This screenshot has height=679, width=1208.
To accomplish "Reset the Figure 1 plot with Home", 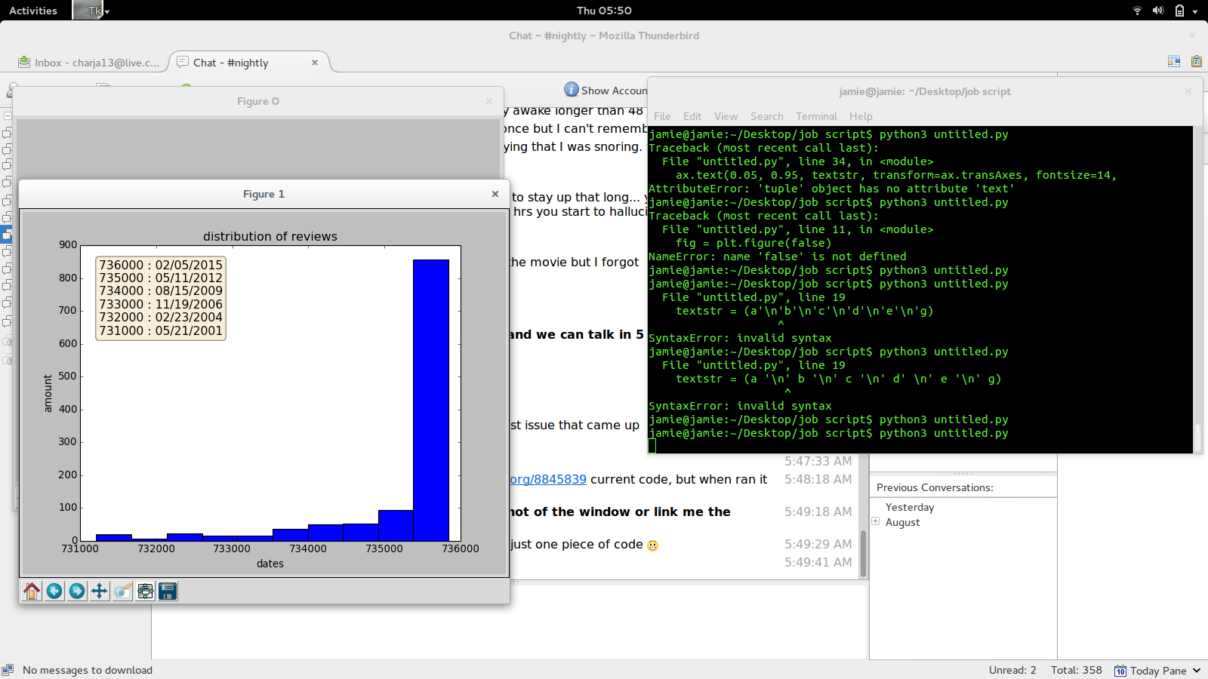I will [x=32, y=591].
